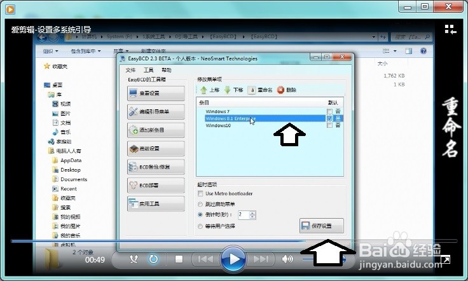Toggle repeat mode in the media player
468x281 pixels.
[x=153, y=259]
